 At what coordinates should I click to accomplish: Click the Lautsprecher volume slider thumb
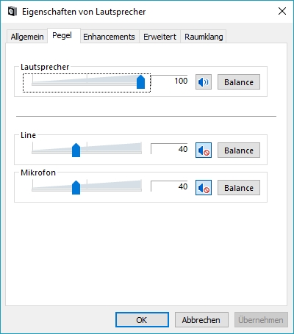[x=140, y=82]
